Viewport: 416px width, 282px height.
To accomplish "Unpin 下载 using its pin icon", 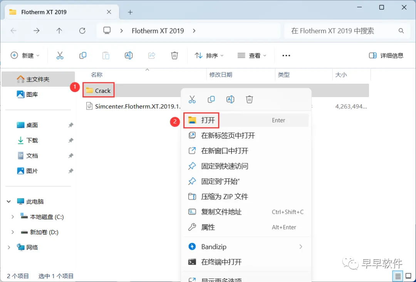I will (x=70, y=140).
